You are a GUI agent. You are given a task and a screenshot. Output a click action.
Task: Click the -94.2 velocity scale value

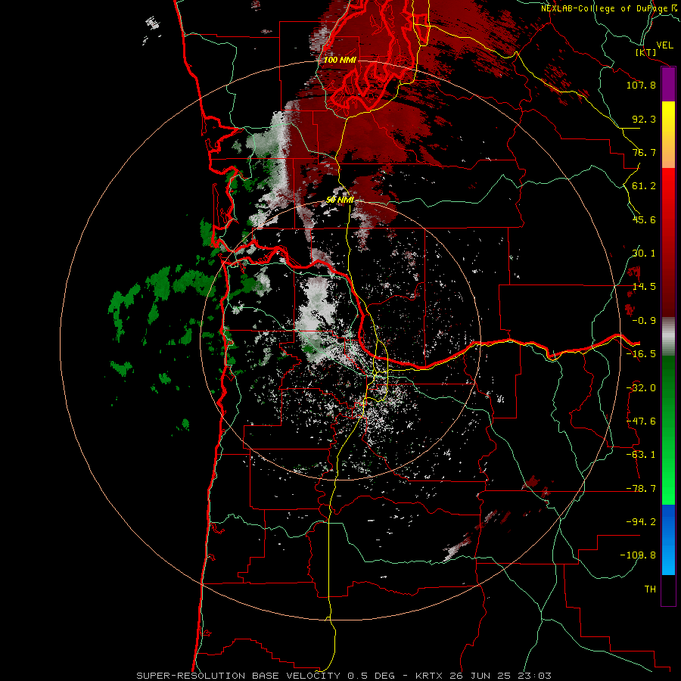click(641, 521)
